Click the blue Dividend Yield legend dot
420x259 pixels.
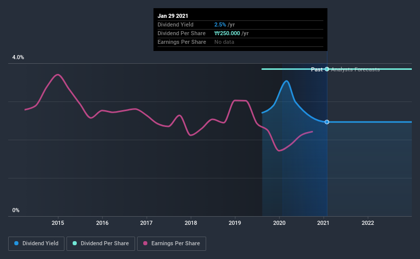click(16, 243)
